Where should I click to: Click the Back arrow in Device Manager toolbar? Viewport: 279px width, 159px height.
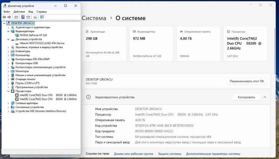tap(4, 17)
